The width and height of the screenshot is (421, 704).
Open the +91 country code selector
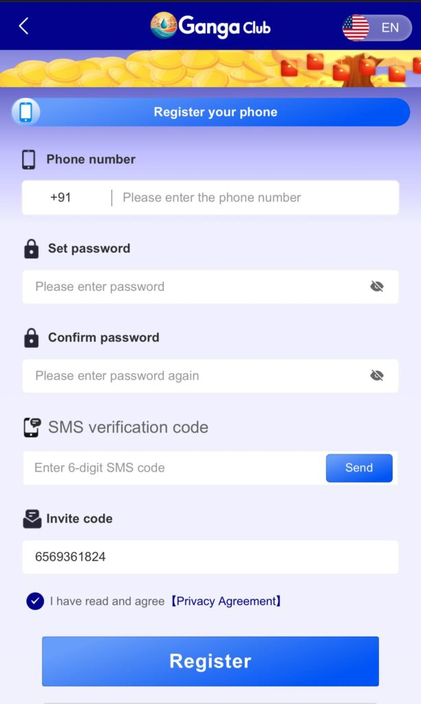61,198
